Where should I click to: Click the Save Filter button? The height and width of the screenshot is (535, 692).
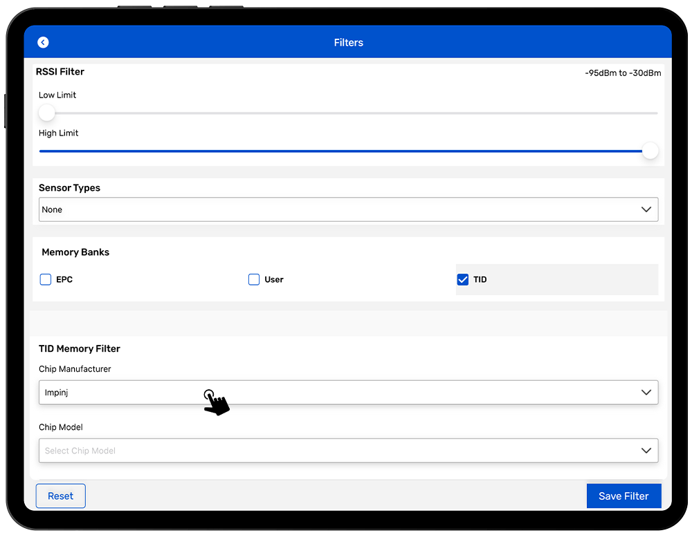pos(623,496)
